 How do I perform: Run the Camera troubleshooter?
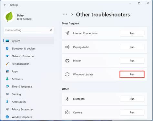pyautogui.click(x=132, y=113)
